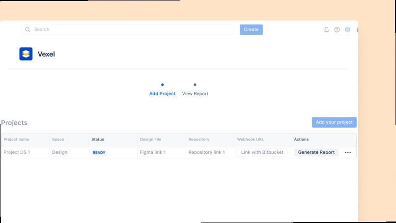
Task: Click the READY status badge
Action: click(99, 153)
